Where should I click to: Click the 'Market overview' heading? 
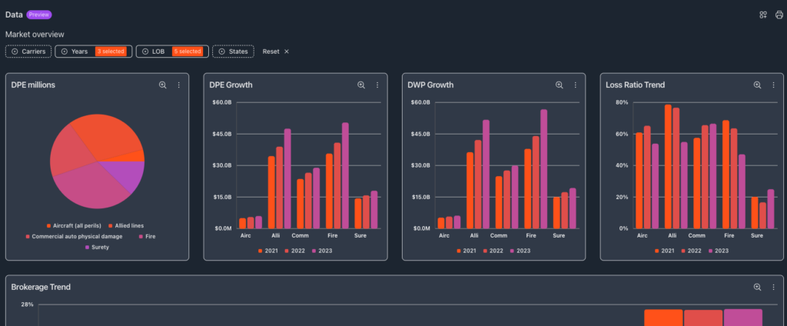(35, 35)
